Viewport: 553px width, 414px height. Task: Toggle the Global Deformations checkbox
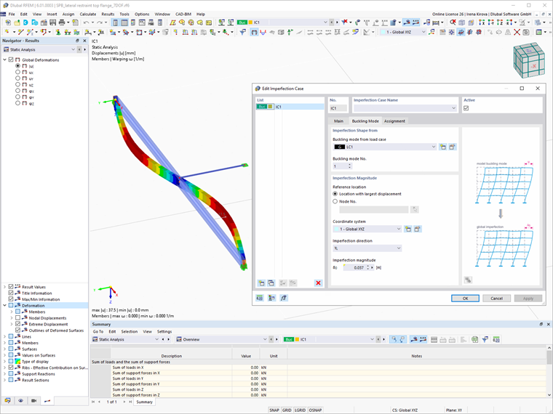[11, 60]
